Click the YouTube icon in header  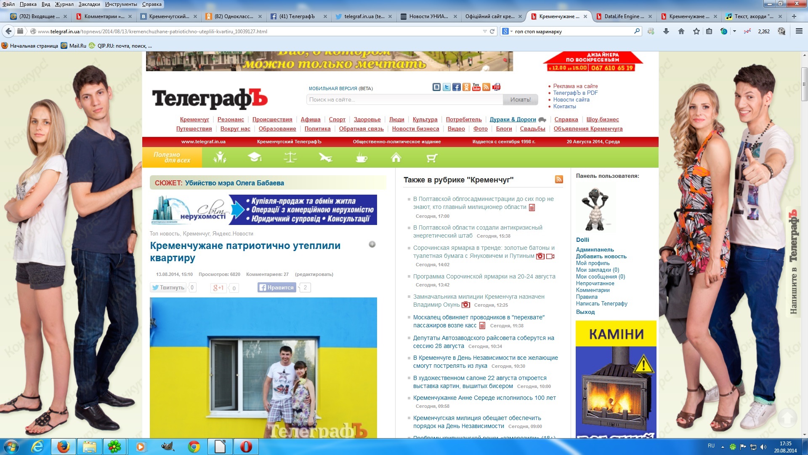pos(476,87)
